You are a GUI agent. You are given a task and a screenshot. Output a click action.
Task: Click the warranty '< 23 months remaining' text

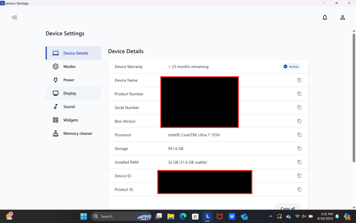coord(188,67)
